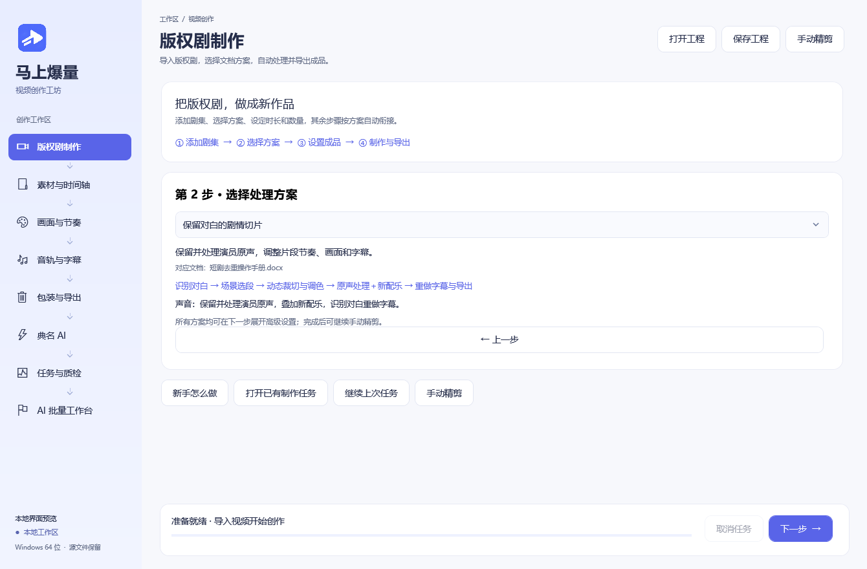Click the 本地工作区 status link

pyautogui.click(x=41, y=532)
